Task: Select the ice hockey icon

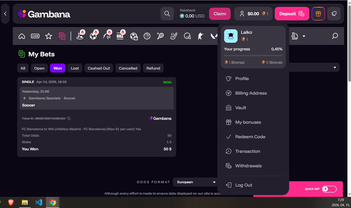Action: 174,36
